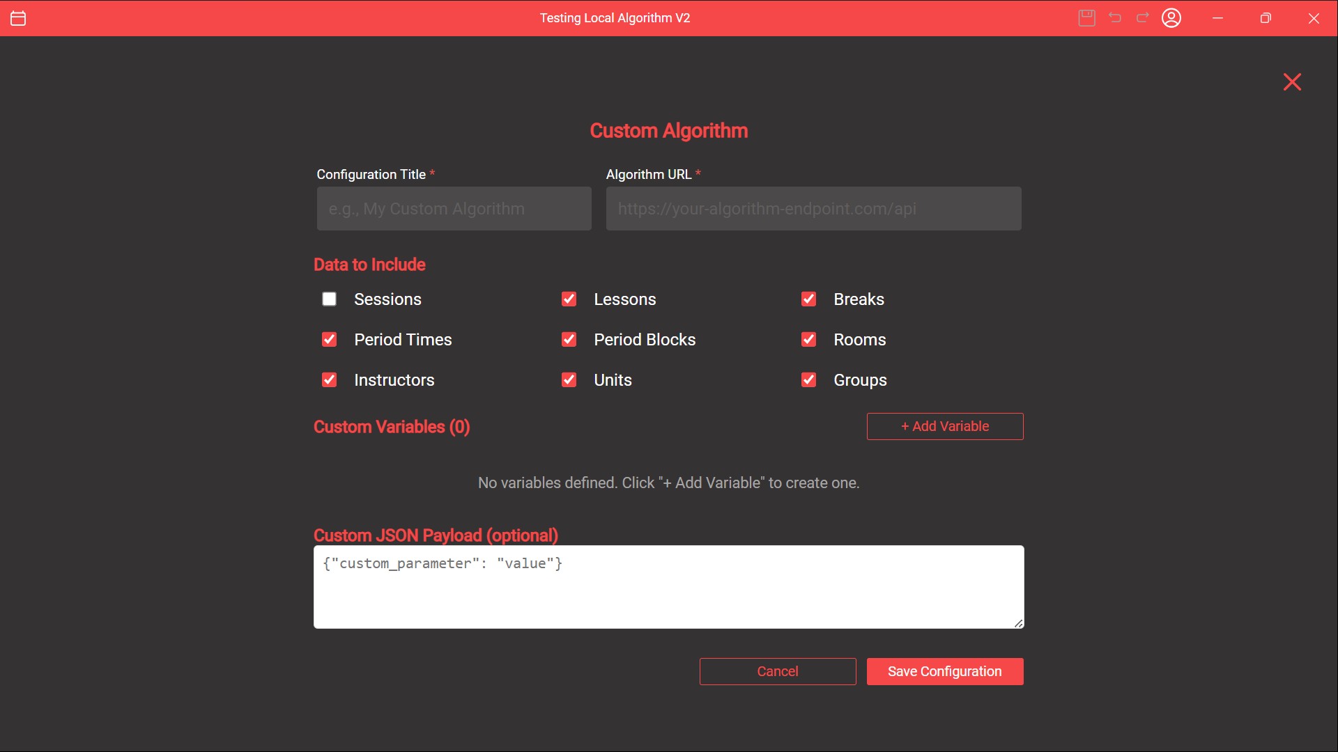Image resolution: width=1338 pixels, height=752 pixels.
Task: Click Save Configuration
Action: (x=944, y=671)
